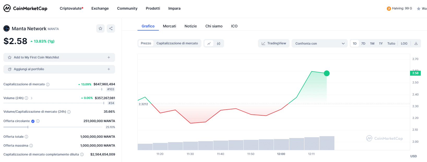
Task: Click the TradingView button
Action: coord(274,43)
